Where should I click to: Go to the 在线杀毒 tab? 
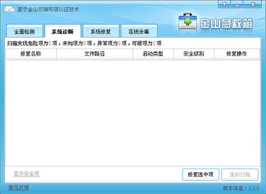[139, 31]
